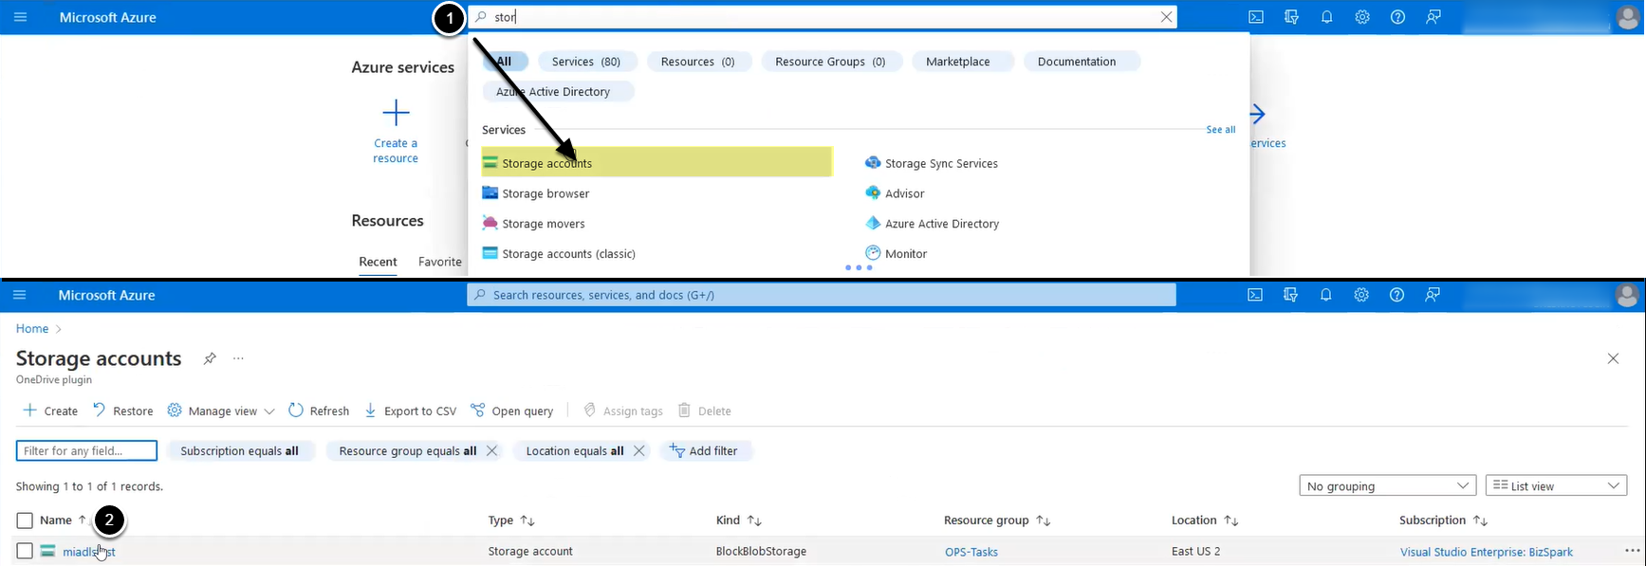
Task: Click in Filter for any field box
Action: point(86,450)
